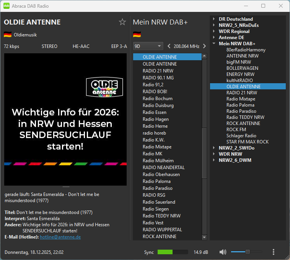Collapse the Mein NRW DAB+ tree node
Screen dimensions: 290x260
(x=214, y=44)
